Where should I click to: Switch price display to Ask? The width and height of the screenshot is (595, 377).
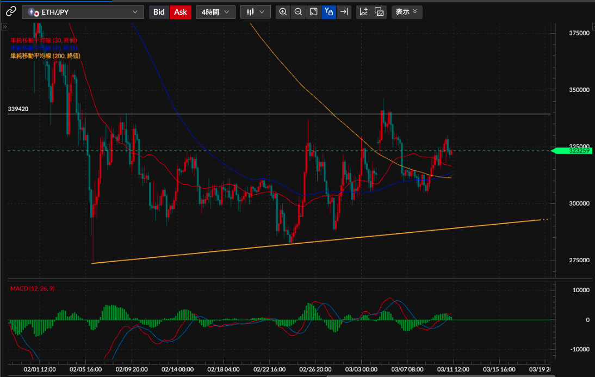(x=180, y=12)
